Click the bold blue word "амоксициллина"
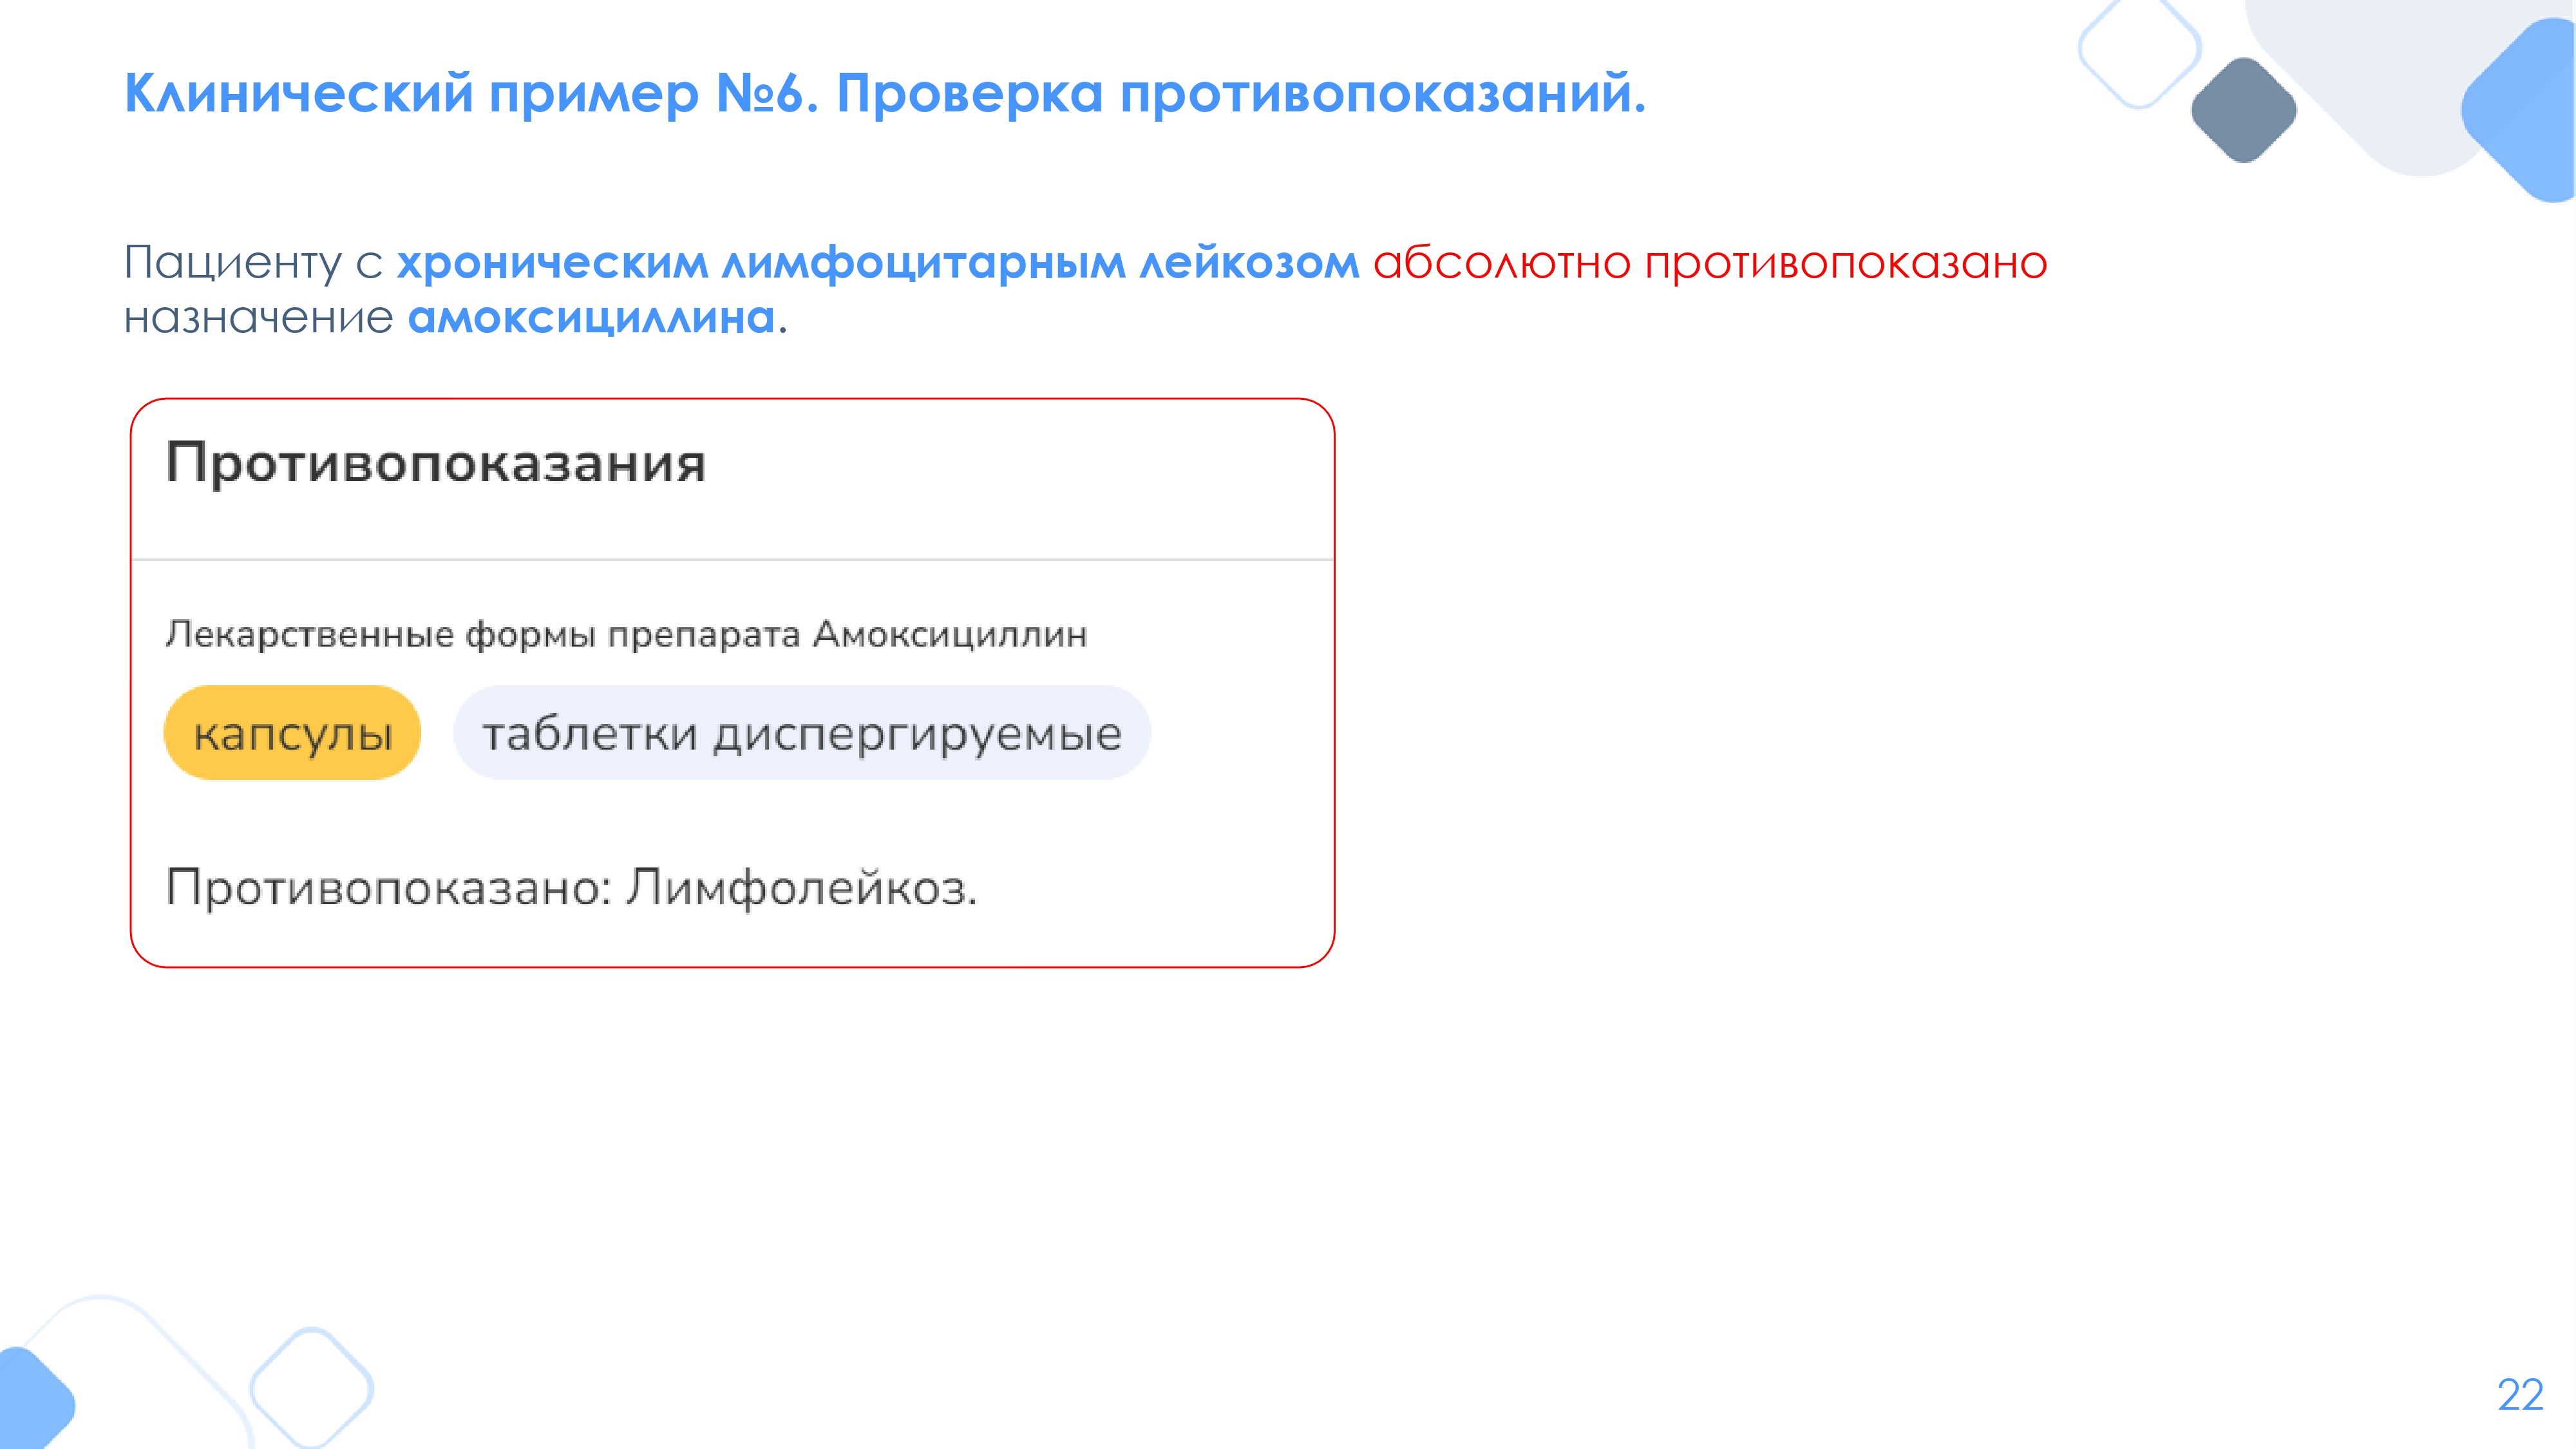Screen dimensions: 2576x1449 (x=591, y=318)
